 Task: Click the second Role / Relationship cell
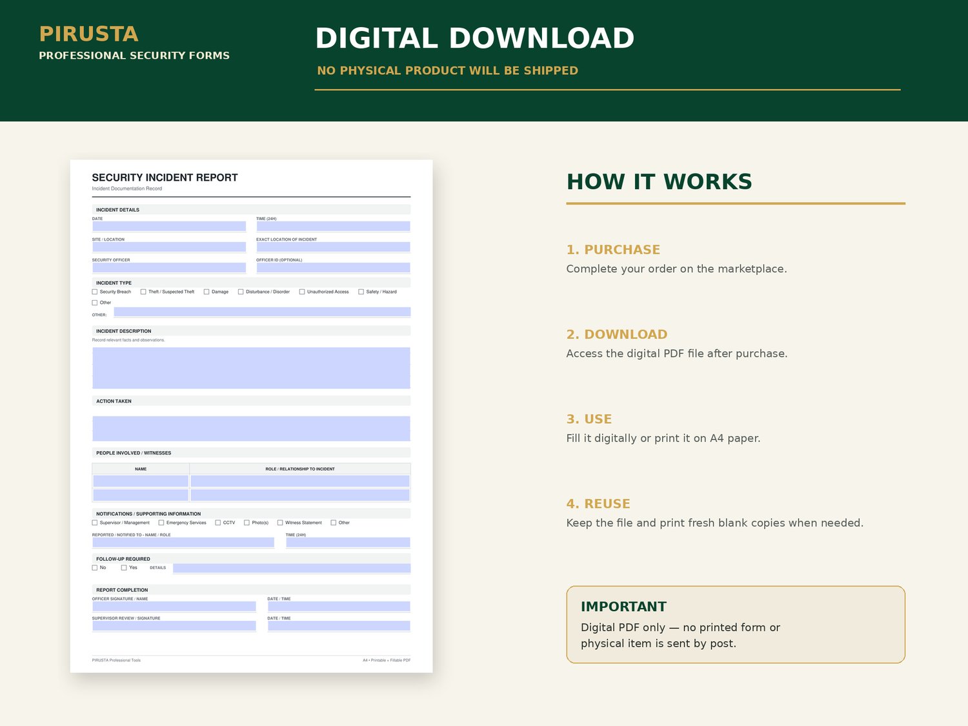click(300, 495)
